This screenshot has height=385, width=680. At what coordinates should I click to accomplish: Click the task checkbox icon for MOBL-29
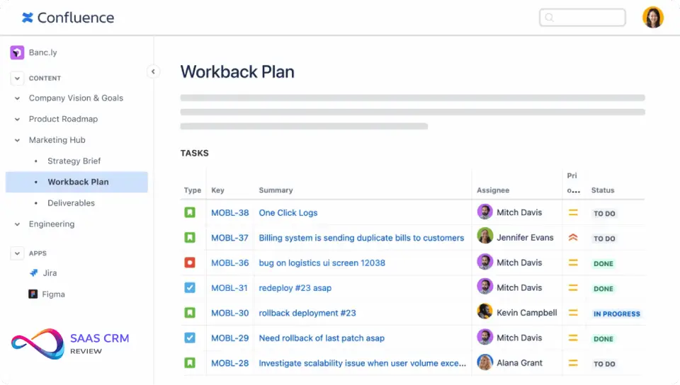pyautogui.click(x=190, y=338)
